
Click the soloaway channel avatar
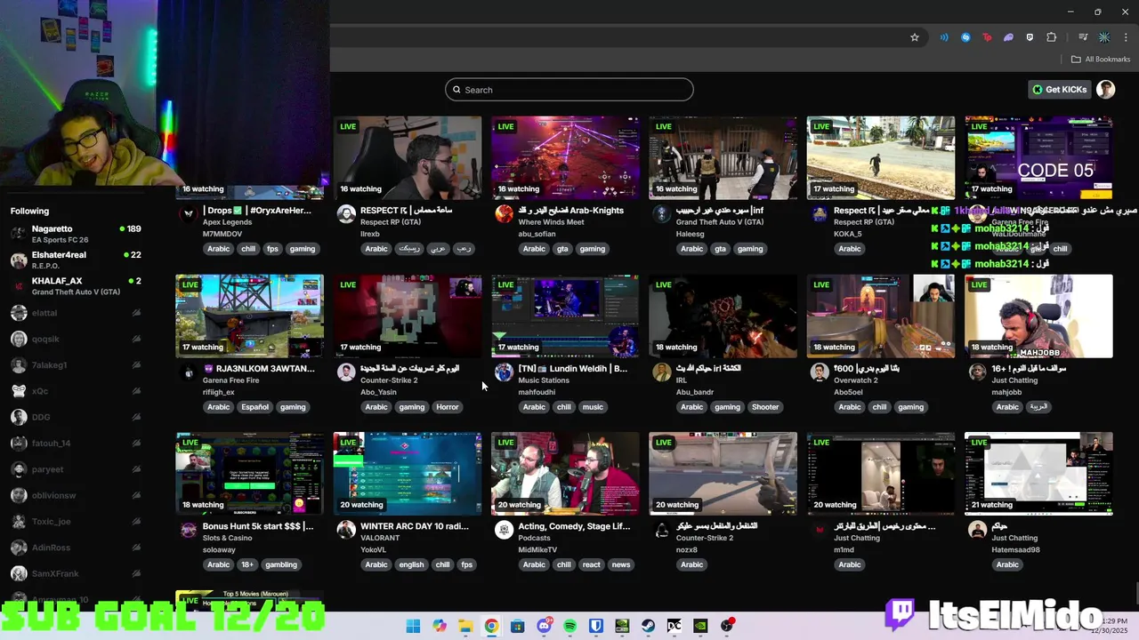[189, 530]
